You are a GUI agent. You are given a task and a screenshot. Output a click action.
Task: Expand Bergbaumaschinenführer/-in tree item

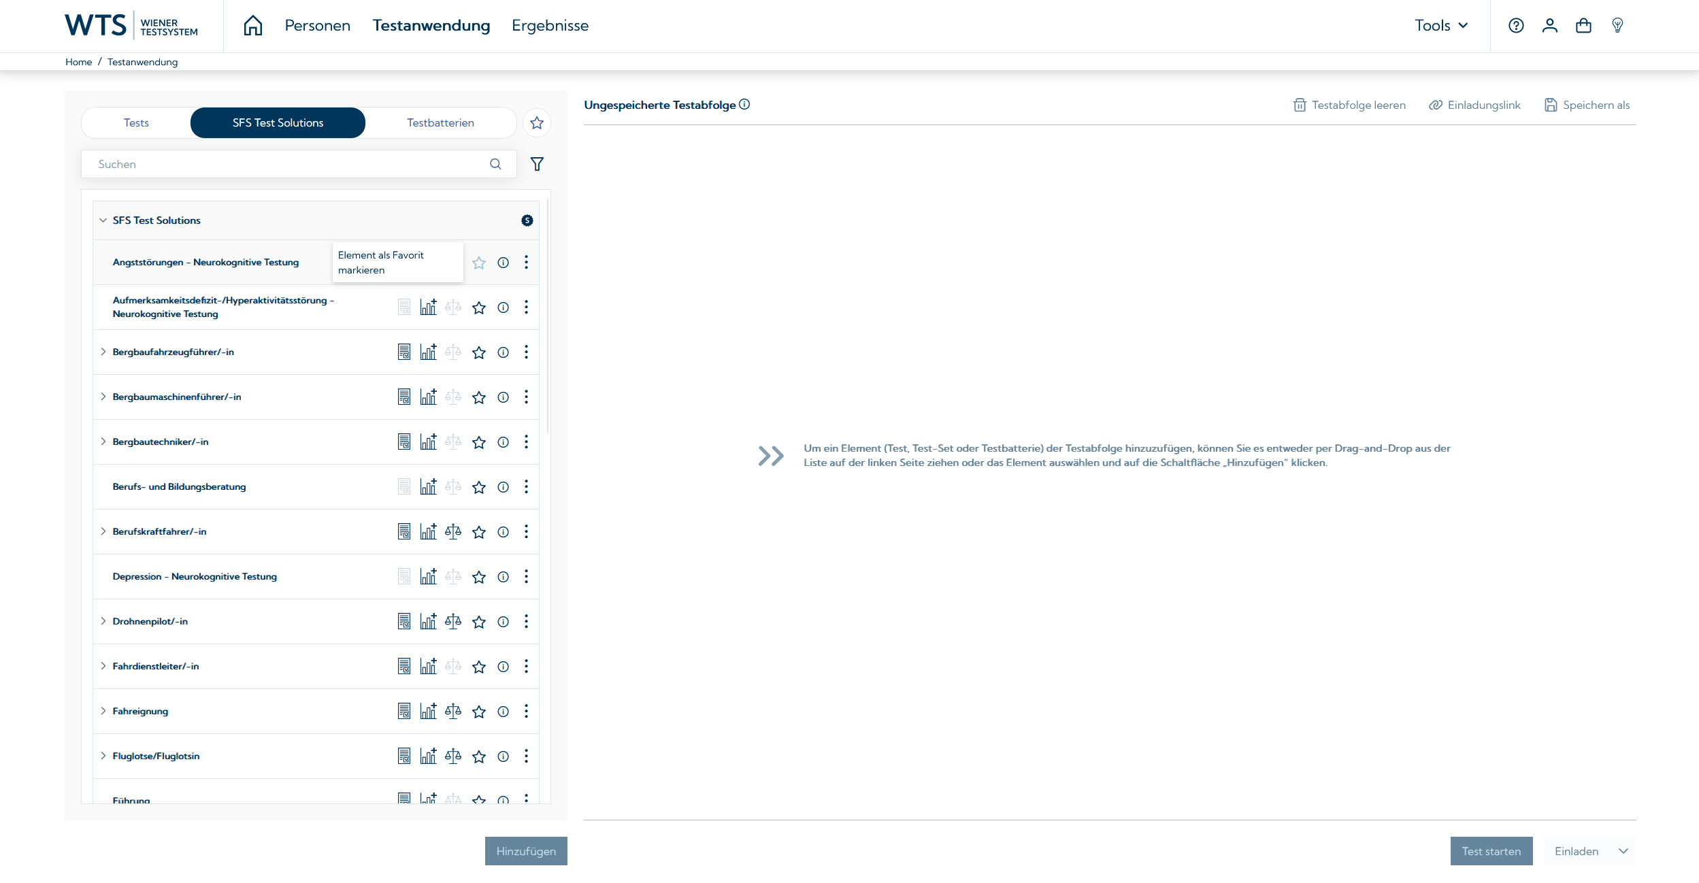(103, 397)
